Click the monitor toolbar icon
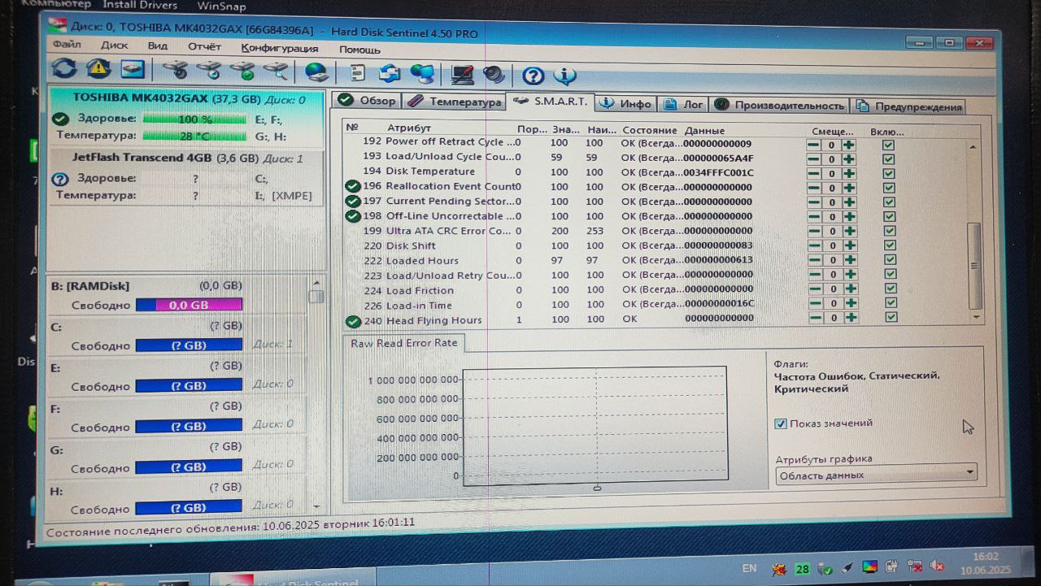Image resolution: width=1041 pixels, height=586 pixels. [462, 75]
